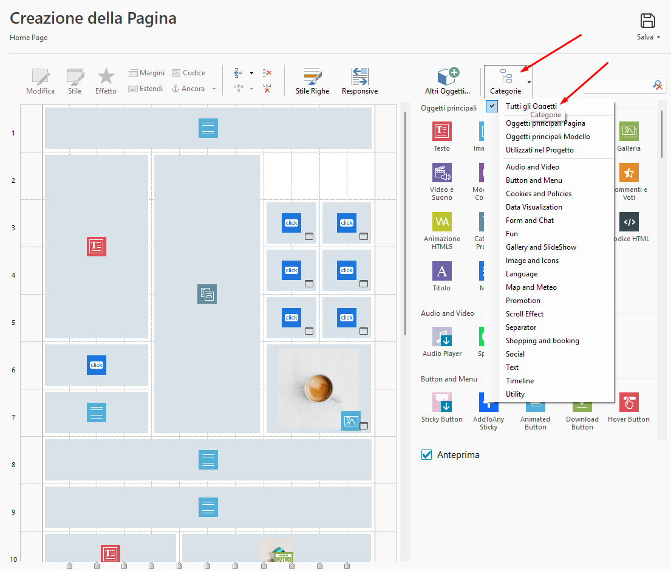The height and width of the screenshot is (571, 671).
Task: Select the coffee cup image cell
Action: [x=318, y=387]
